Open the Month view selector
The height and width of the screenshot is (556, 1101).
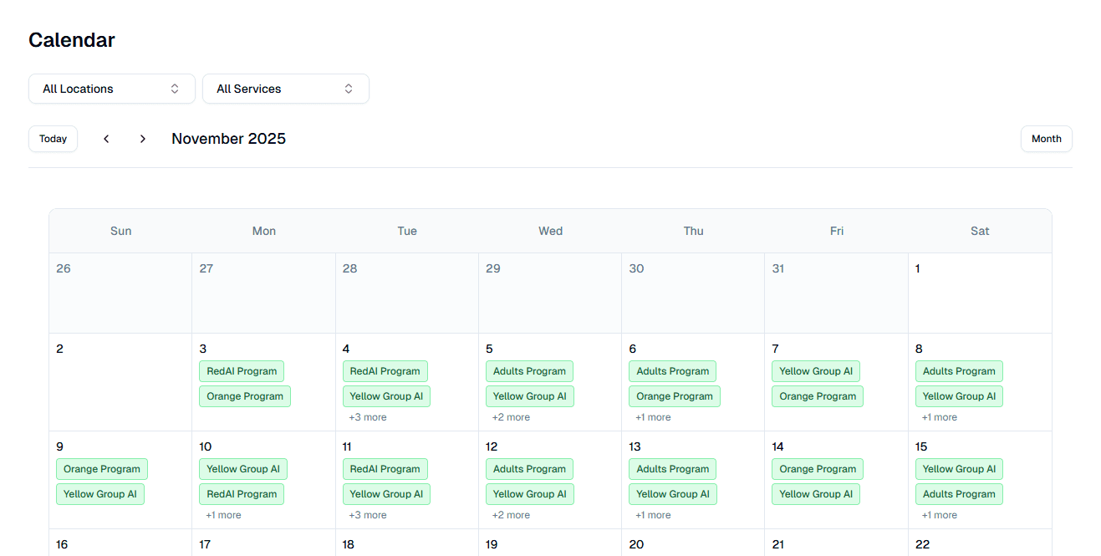tap(1046, 138)
